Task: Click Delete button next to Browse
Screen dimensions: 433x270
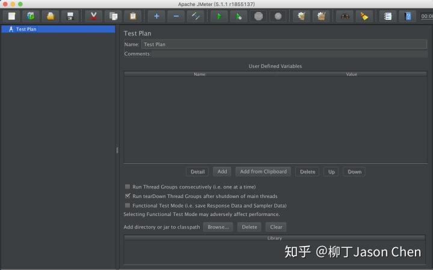Action: point(250,227)
